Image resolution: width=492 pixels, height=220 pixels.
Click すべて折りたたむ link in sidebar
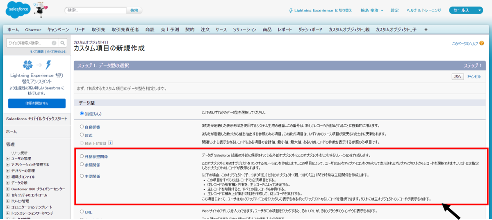click(56, 52)
